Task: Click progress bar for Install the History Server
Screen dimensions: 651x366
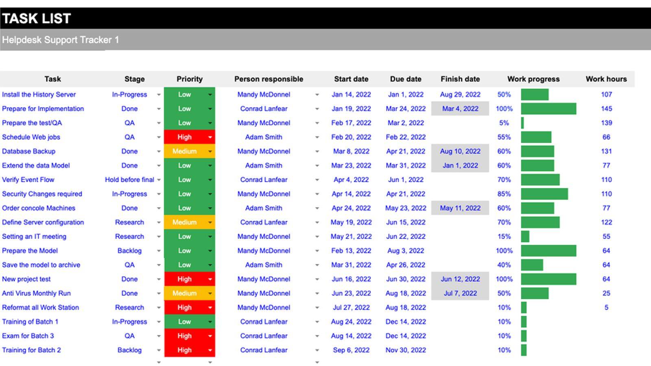Action: [x=535, y=94]
